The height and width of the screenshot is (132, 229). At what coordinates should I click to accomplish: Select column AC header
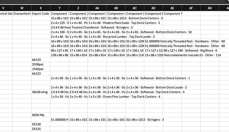coord(135,8)
